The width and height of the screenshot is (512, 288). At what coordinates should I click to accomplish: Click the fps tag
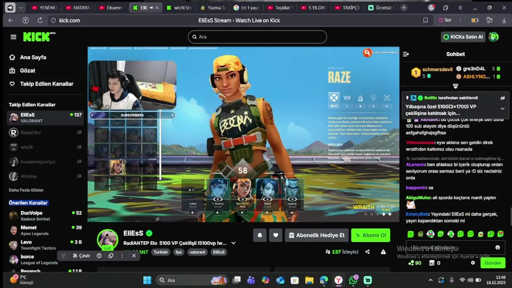point(178,252)
